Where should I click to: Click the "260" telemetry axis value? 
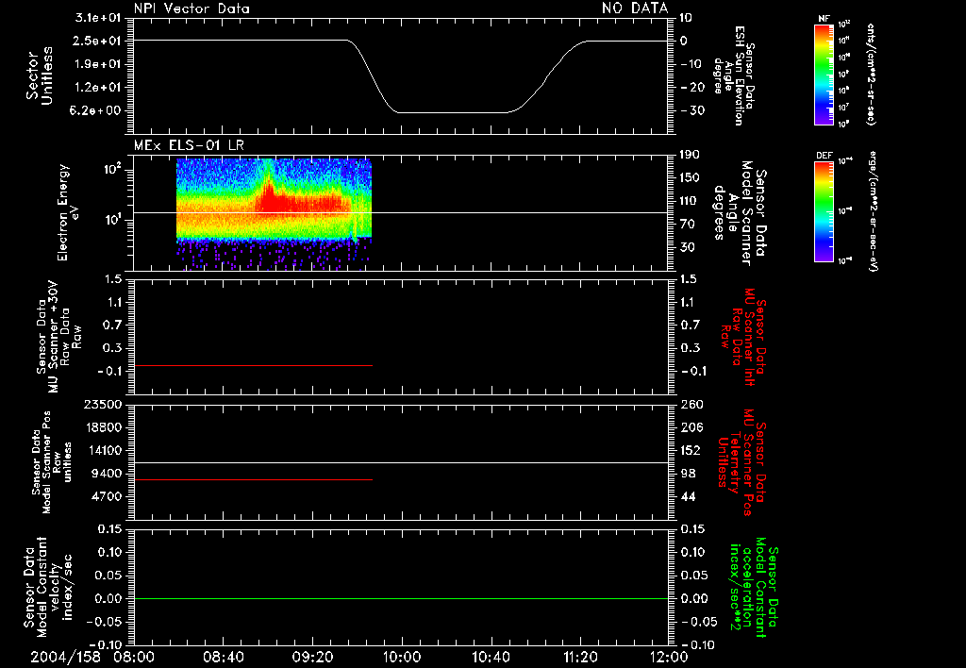coord(691,404)
